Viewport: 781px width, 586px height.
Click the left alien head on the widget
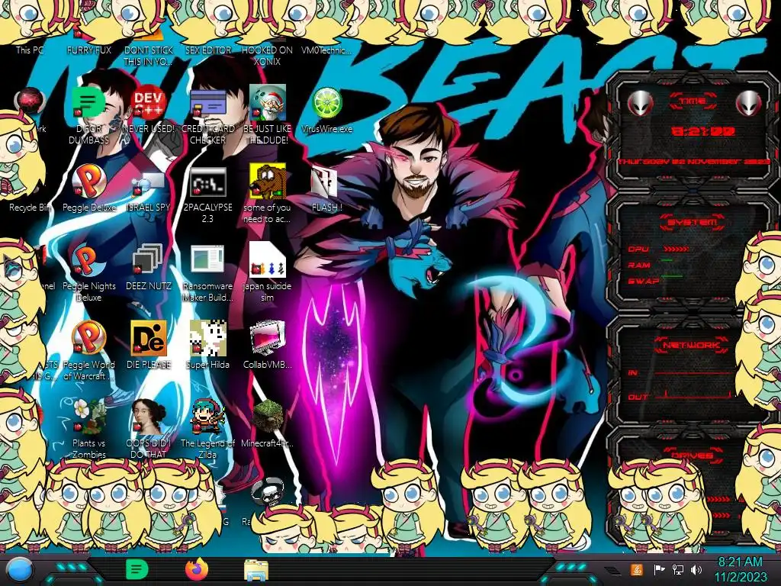(640, 103)
